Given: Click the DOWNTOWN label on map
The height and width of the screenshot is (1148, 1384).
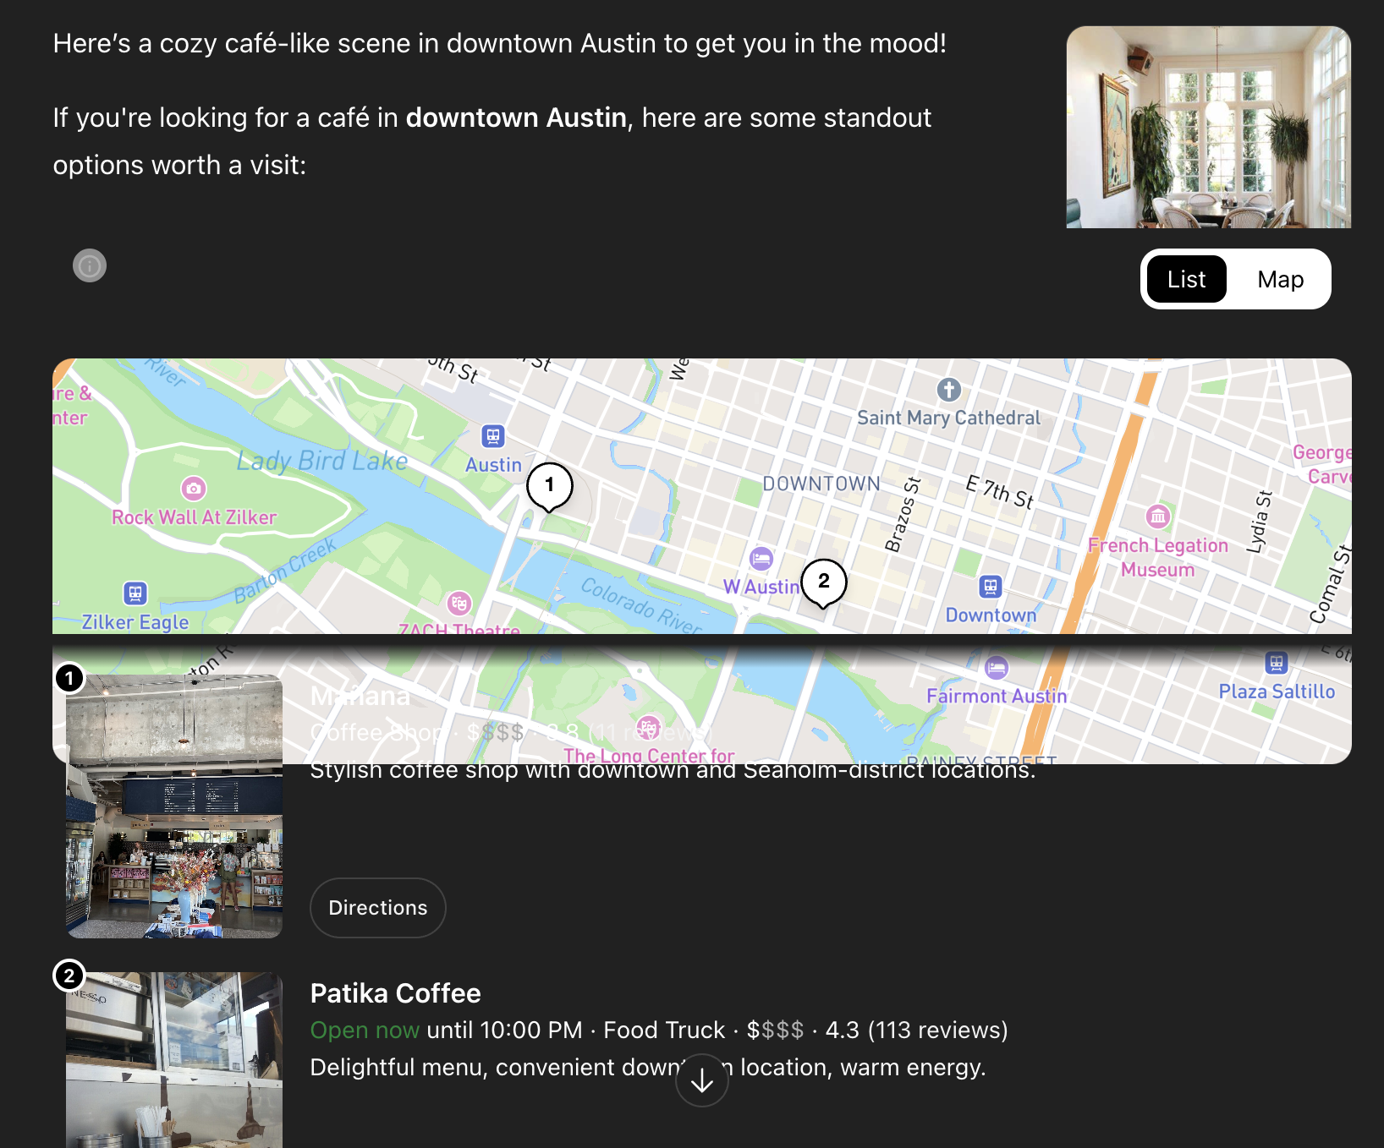Looking at the screenshot, I should click(821, 484).
